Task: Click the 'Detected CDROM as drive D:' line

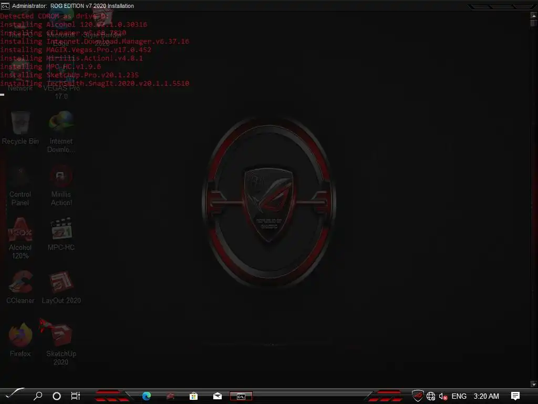Action: pos(54,16)
